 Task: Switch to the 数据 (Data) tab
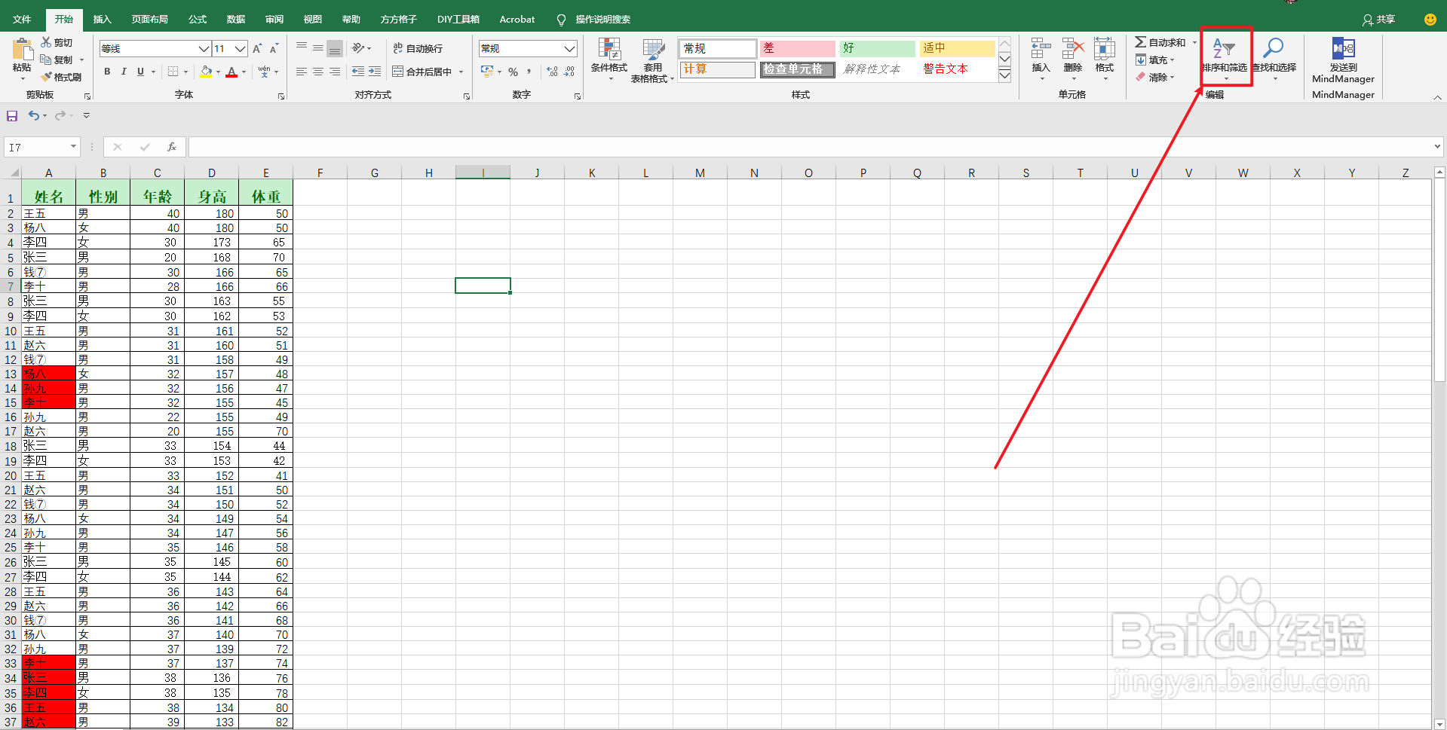tap(236, 20)
